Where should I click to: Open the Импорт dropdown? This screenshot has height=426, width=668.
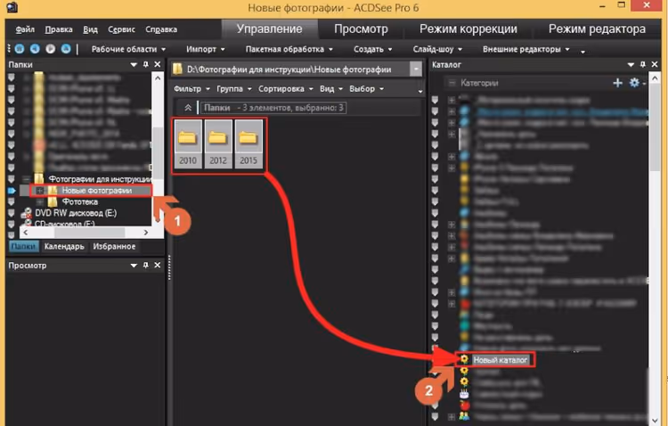click(x=206, y=49)
